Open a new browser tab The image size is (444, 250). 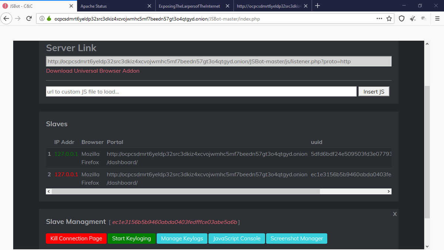pos(317,6)
